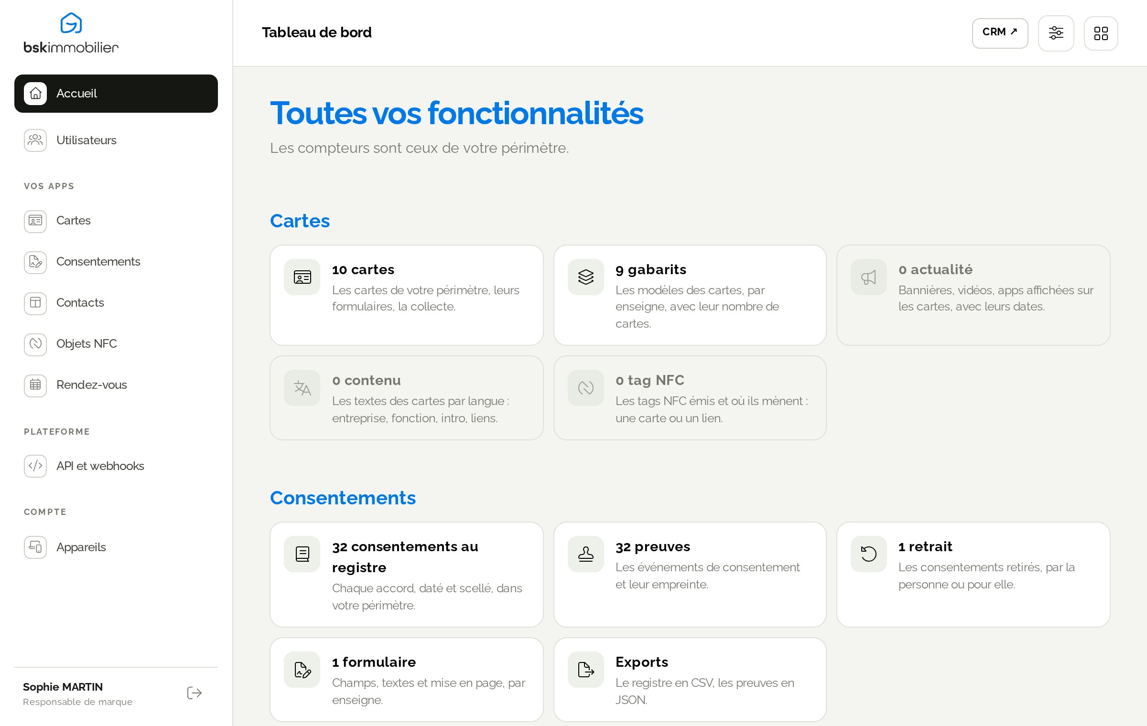Viewport: 1147px width, 726px height.
Task: Go to Accueil in the sidebar
Action: 116,94
